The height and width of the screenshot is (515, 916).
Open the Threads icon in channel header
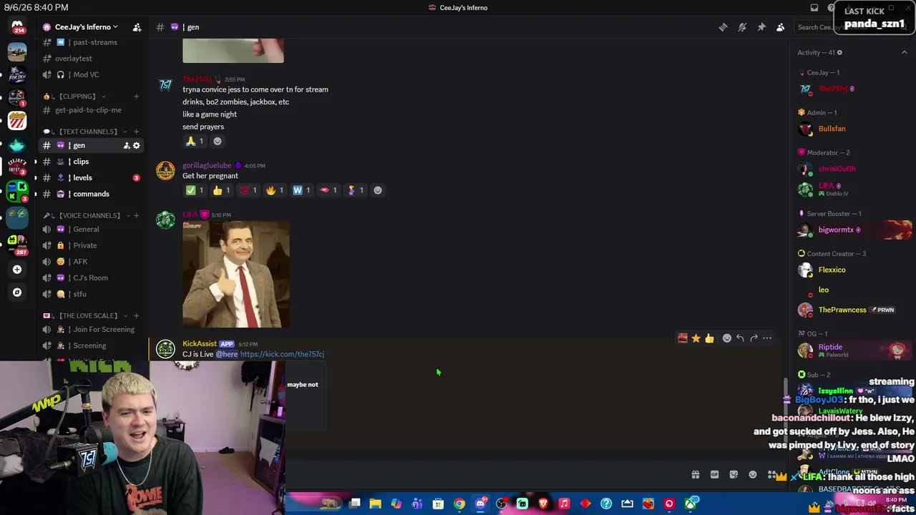click(x=723, y=27)
